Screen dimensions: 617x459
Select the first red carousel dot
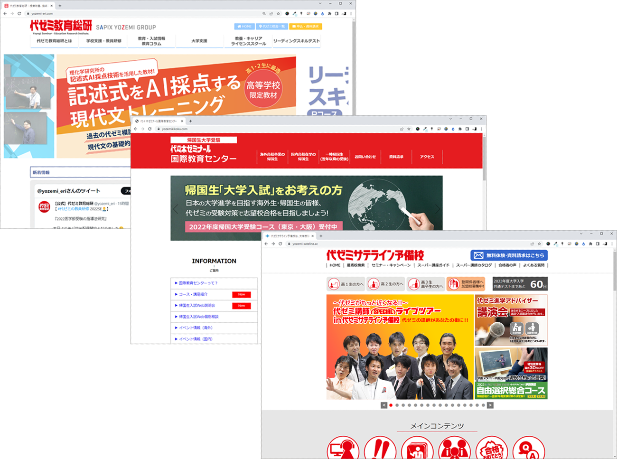(x=391, y=405)
